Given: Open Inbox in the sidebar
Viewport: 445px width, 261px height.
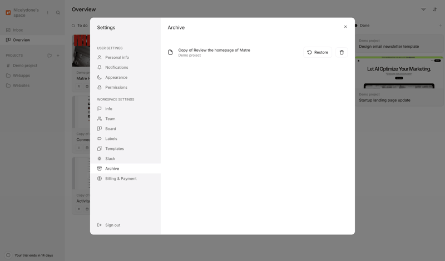Looking at the screenshot, I should pyautogui.click(x=32, y=30).
